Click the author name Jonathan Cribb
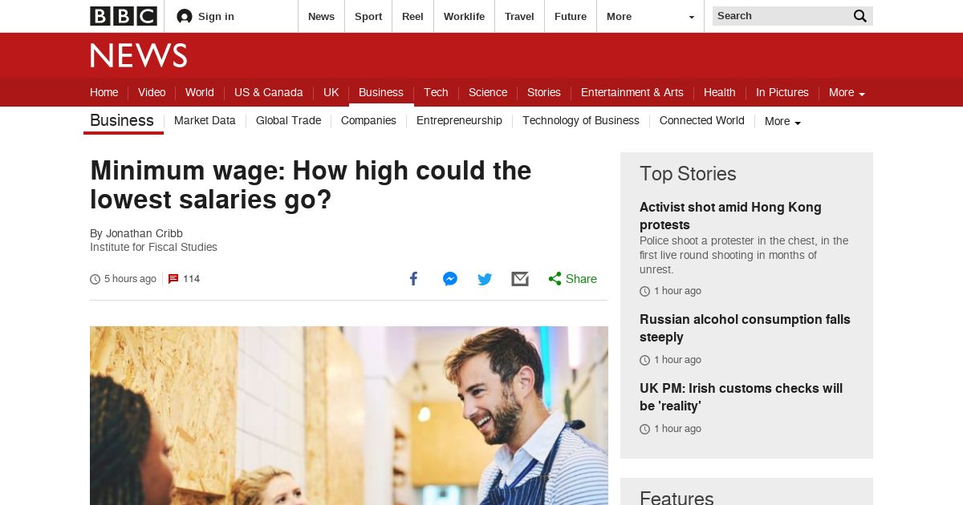 pos(144,233)
